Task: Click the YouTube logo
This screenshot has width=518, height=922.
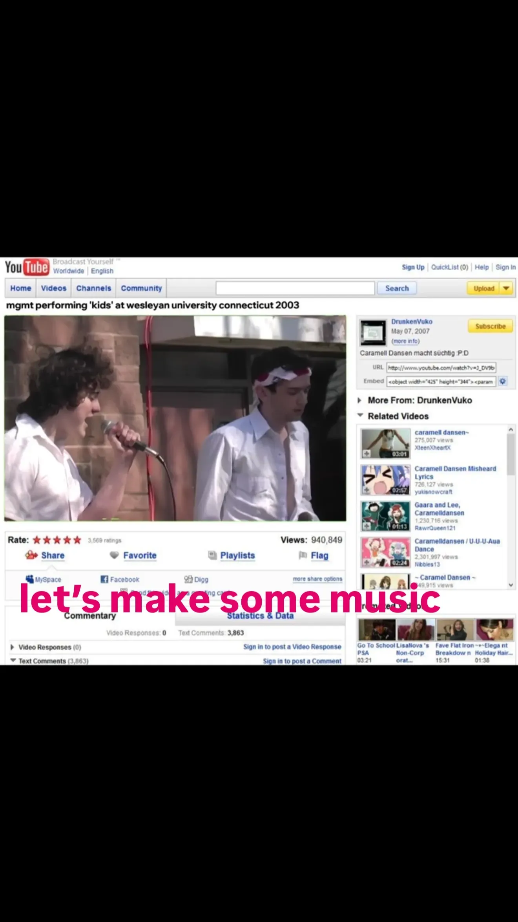Action: point(27,267)
